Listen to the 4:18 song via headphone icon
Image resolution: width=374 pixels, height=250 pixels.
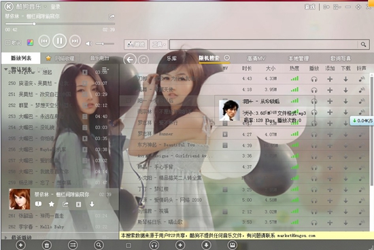click(x=314, y=90)
